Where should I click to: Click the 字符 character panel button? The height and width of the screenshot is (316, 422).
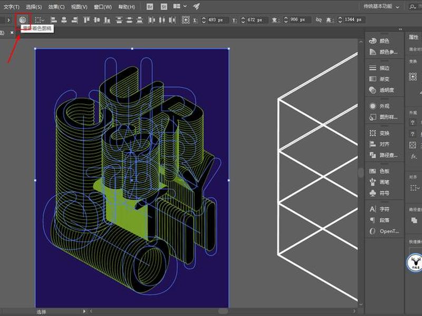click(379, 209)
